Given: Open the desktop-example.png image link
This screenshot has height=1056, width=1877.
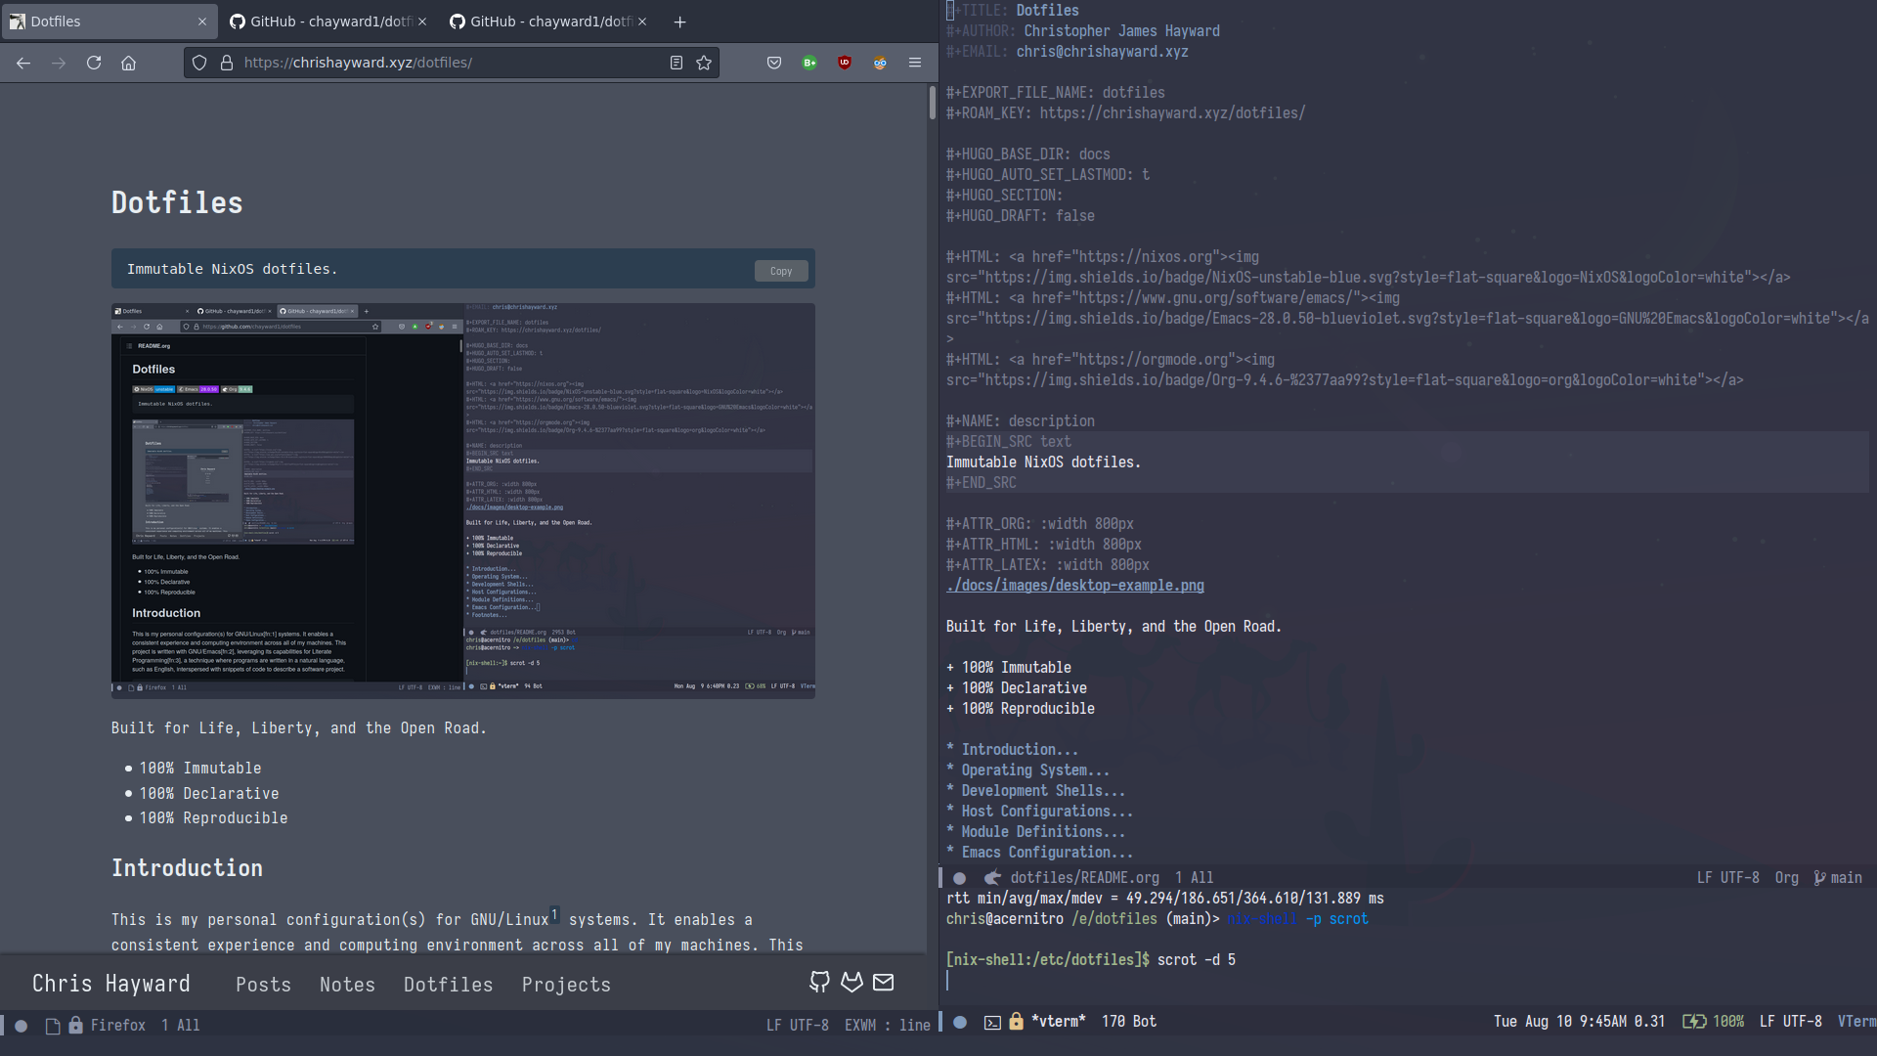Looking at the screenshot, I should [x=1073, y=586].
